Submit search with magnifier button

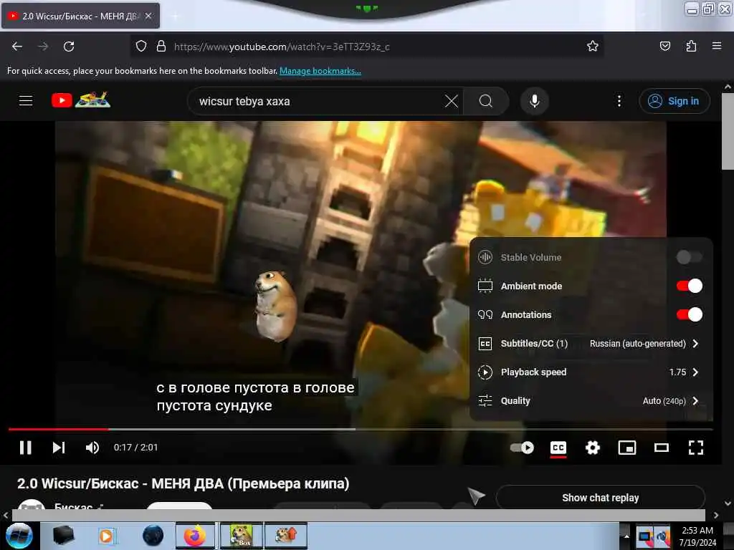[x=486, y=101]
